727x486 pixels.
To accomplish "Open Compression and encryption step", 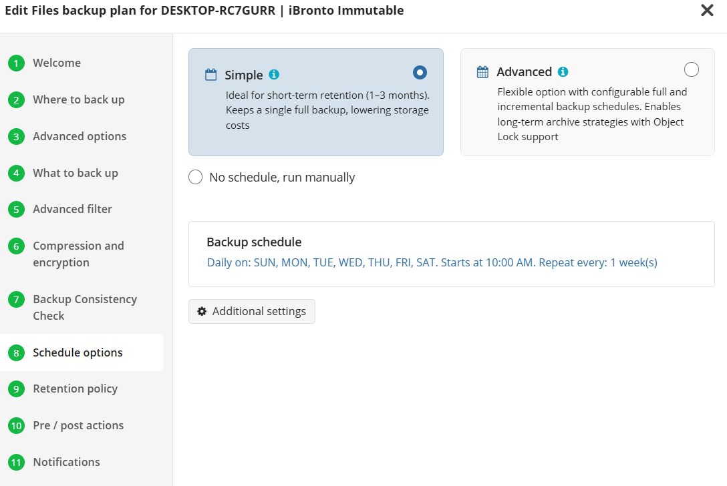I will (x=78, y=254).
